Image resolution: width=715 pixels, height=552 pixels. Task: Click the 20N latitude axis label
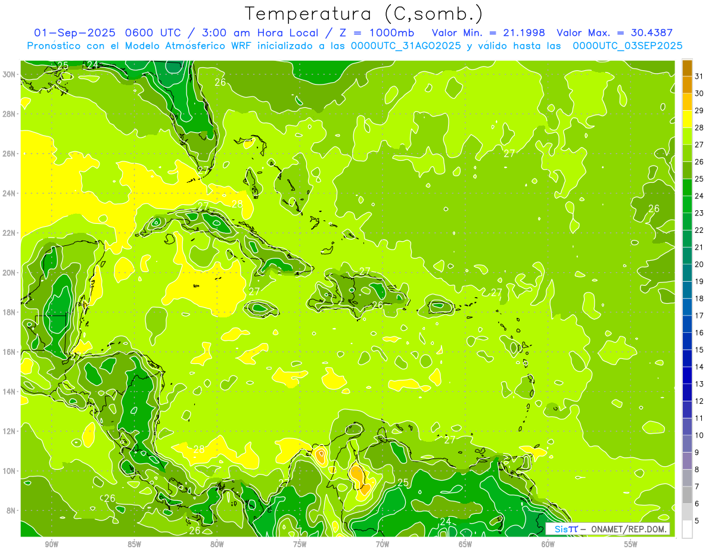pos(10,273)
